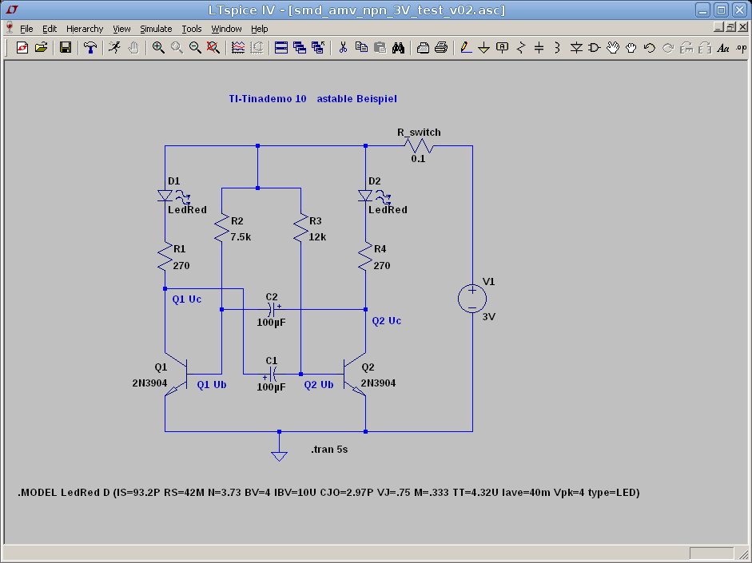Create a new schematic with toolbar icon

click(22, 47)
